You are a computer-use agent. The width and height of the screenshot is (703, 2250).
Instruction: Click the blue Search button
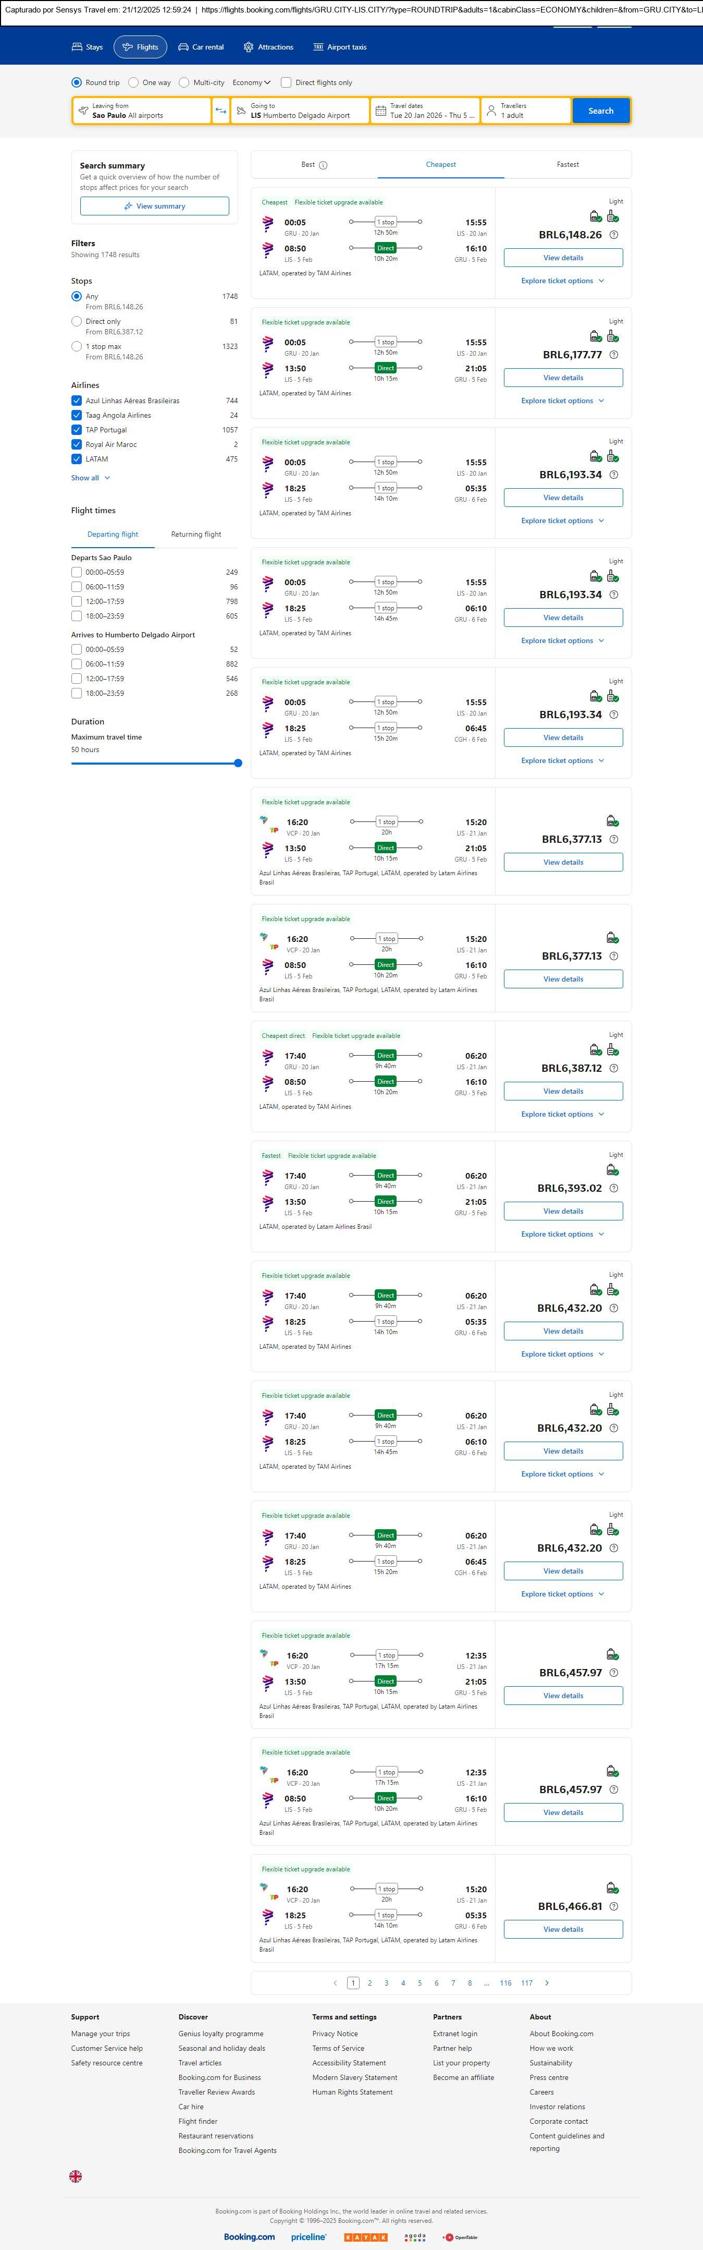tap(600, 111)
